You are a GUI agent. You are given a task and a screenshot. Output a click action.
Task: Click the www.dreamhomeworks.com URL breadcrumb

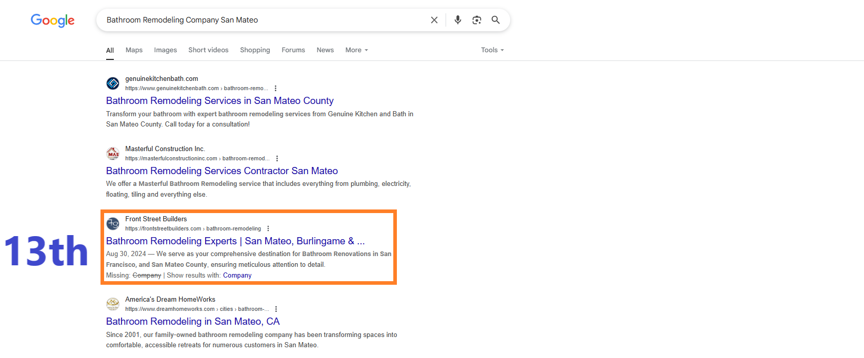click(197, 309)
